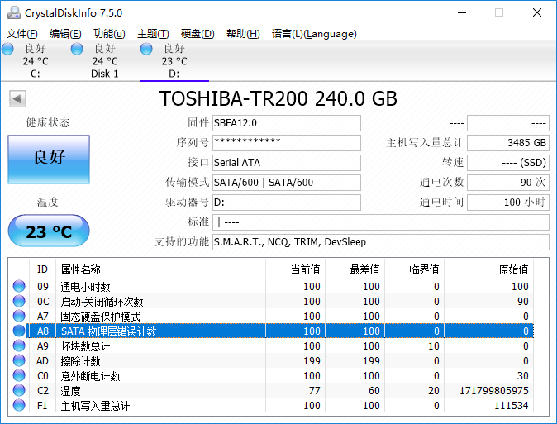Click blue status dot in row AD
Image resolution: width=557 pixels, height=424 pixels.
pos(19,360)
